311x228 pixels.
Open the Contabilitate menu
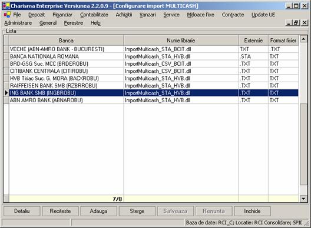(94, 15)
